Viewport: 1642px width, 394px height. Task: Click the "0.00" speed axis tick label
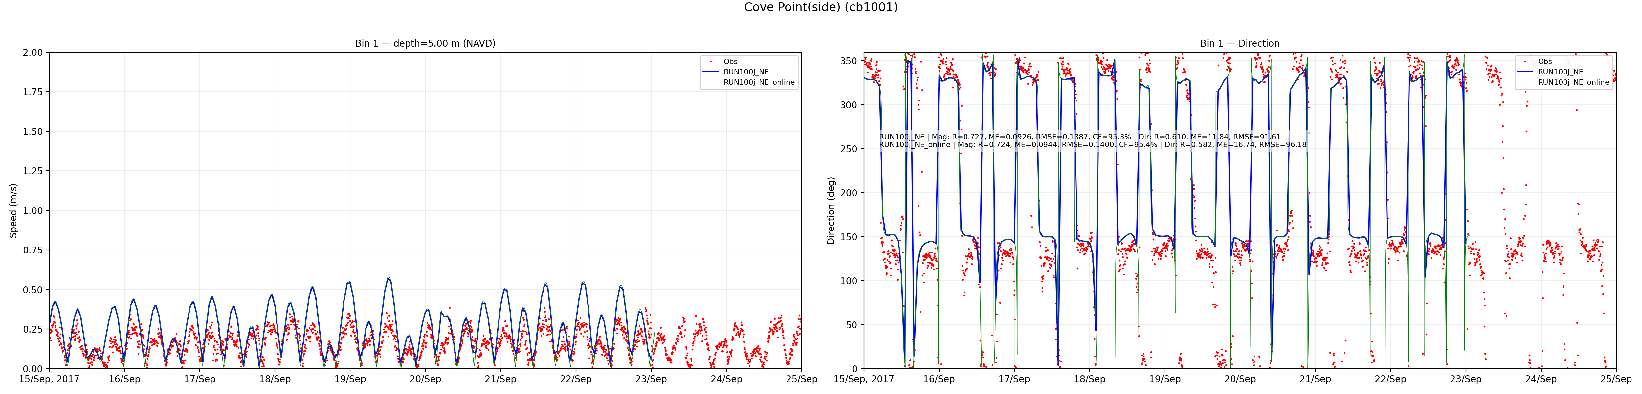pos(33,368)
